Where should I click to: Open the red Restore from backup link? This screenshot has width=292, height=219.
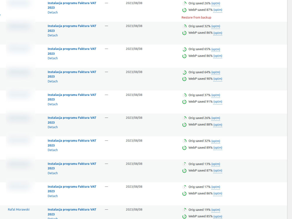(196, 17)
